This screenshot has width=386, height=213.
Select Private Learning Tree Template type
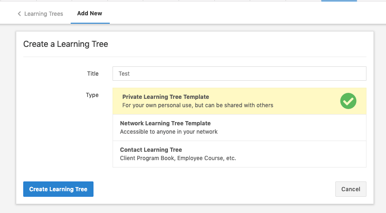[x=166, y=97]
